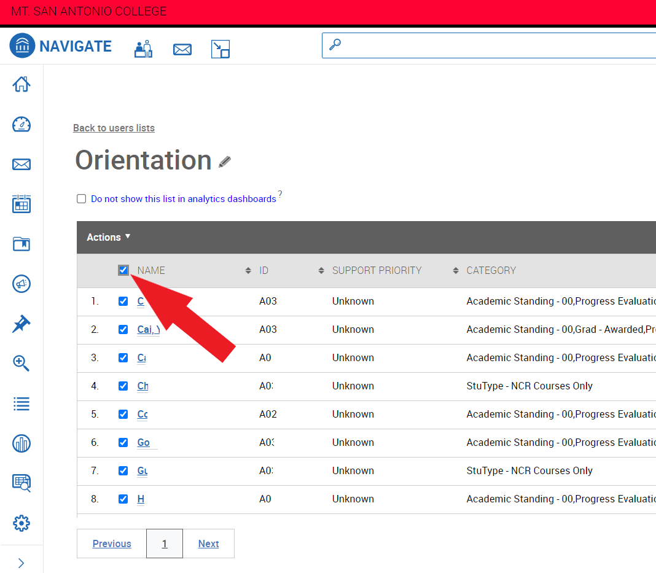Open student name link in row 1
The width and height of the screenshot is (656, 573).
(141, 301)
